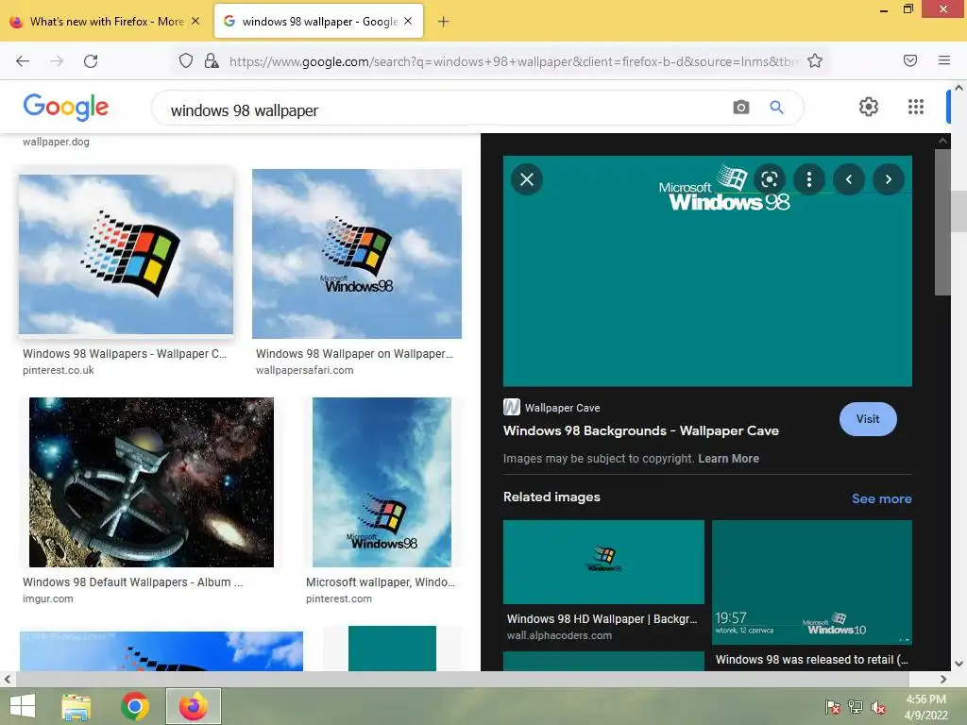Open the Action Center flag tray icon
The image size is (967, 725).
[x=832, y=707]
